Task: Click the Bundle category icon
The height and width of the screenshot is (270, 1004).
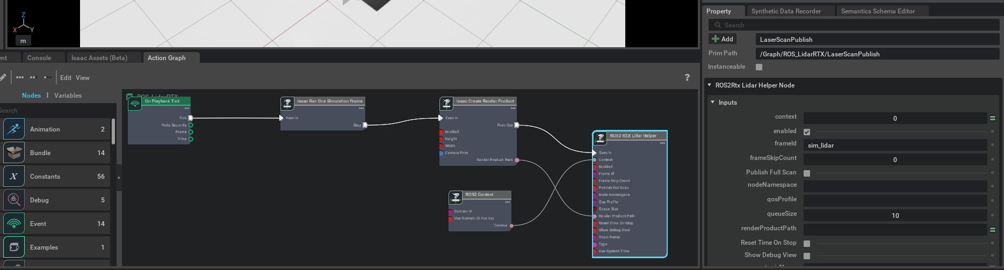Action: click(14, 153)
